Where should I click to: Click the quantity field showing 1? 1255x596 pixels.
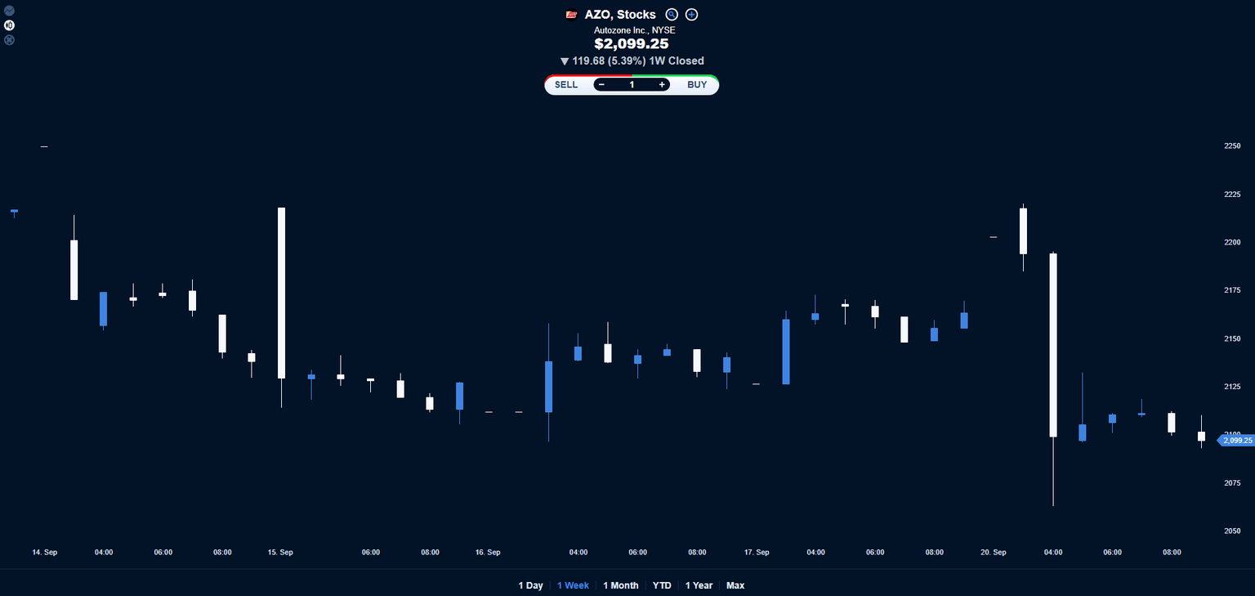coord(632,84)
